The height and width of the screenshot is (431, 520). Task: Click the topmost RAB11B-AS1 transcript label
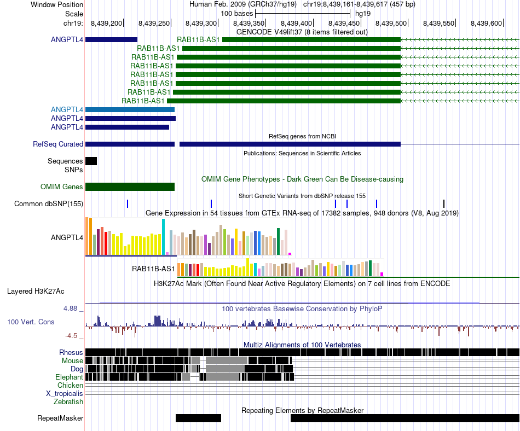coord(198,40)
